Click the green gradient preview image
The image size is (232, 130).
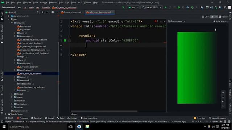click(x=197, y=68)
